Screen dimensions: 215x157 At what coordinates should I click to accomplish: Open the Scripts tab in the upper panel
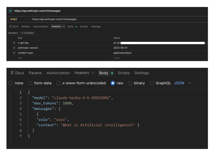click(84, 27)
